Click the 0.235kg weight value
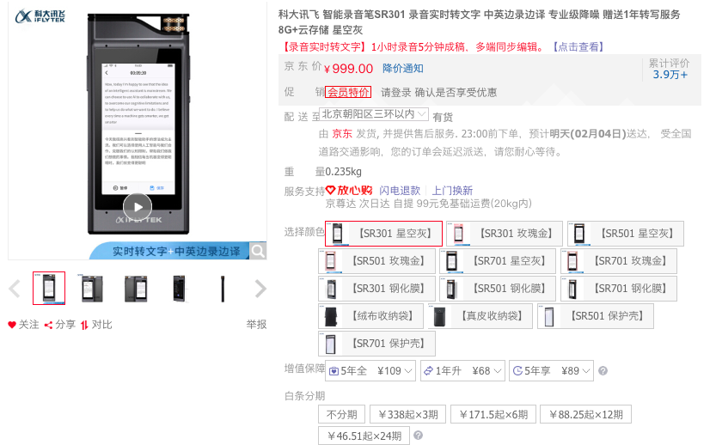This screenshot has height=445, width=716. coord(344,172)
